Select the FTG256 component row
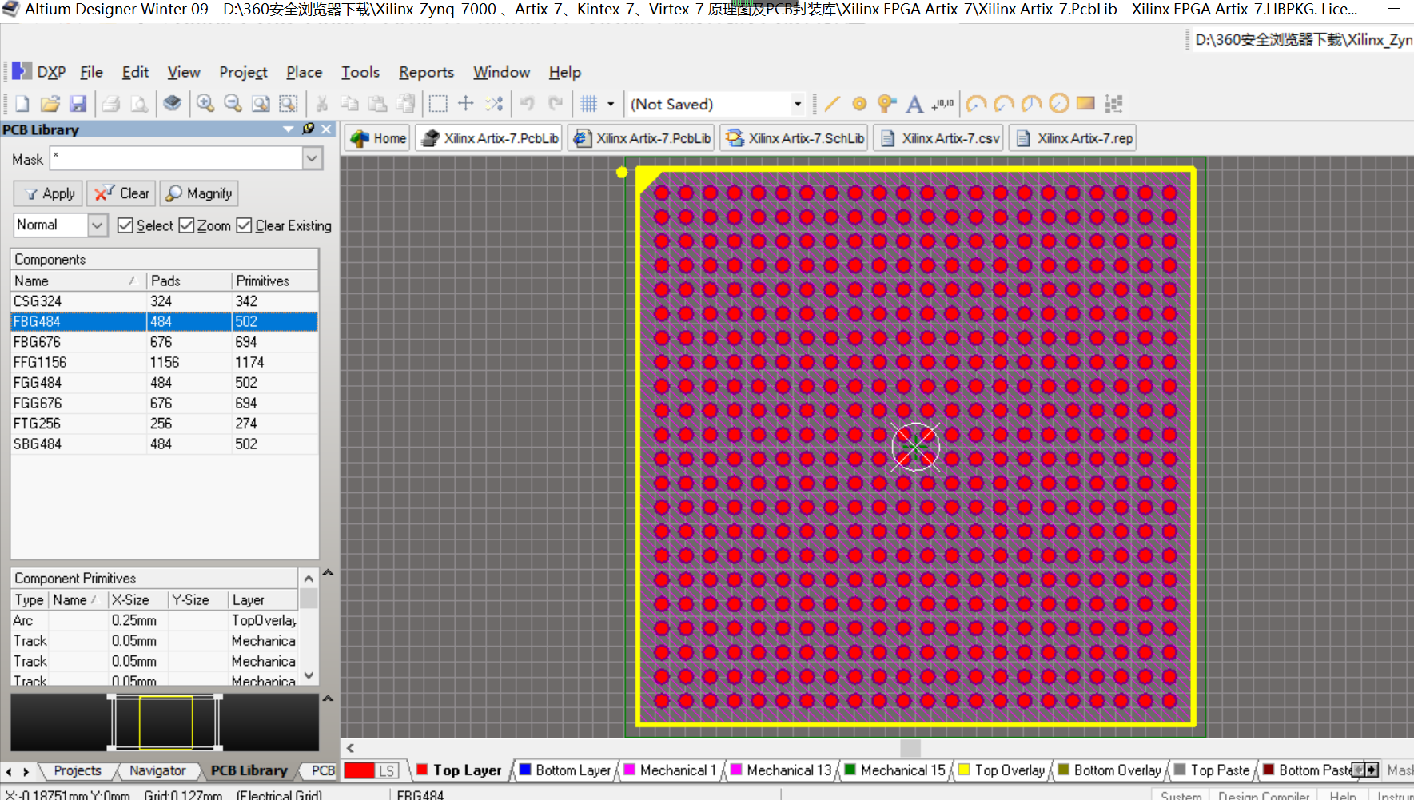The image size is (1414, 800). click(164, 424)
